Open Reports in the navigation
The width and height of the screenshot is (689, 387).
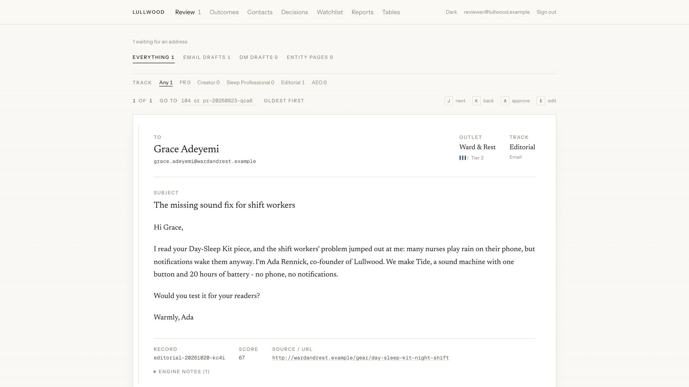coord(362,12)
